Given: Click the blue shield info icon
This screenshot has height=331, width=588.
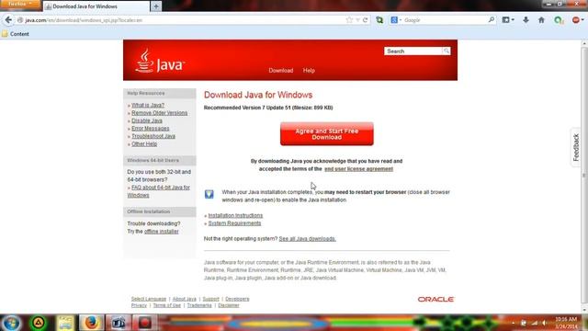Looking at the screenshot, I should (209, 194).
